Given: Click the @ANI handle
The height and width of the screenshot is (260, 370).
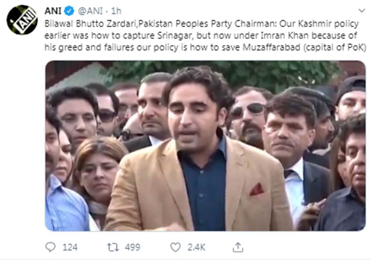Looking at the screenshot, I should (91, 11).
